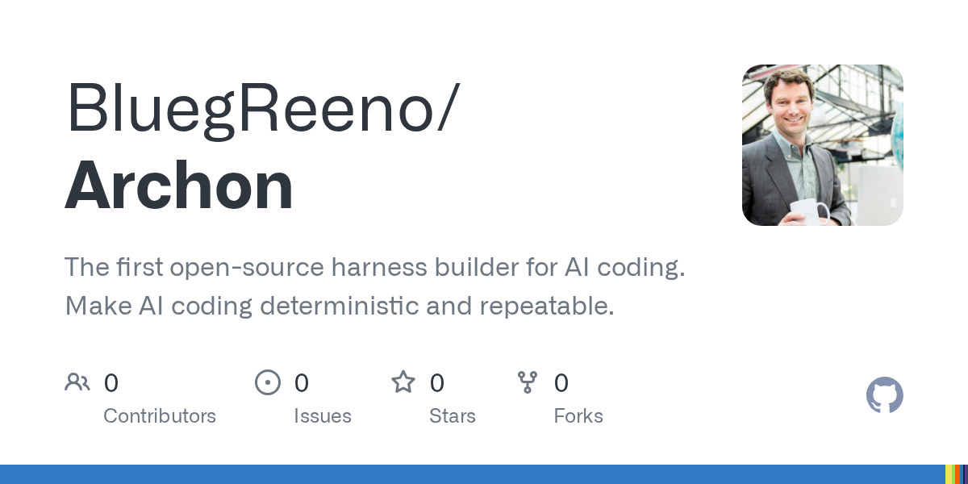968x484 pixels.
Task: Click the star count of 0
Action: tap(437, 383)
